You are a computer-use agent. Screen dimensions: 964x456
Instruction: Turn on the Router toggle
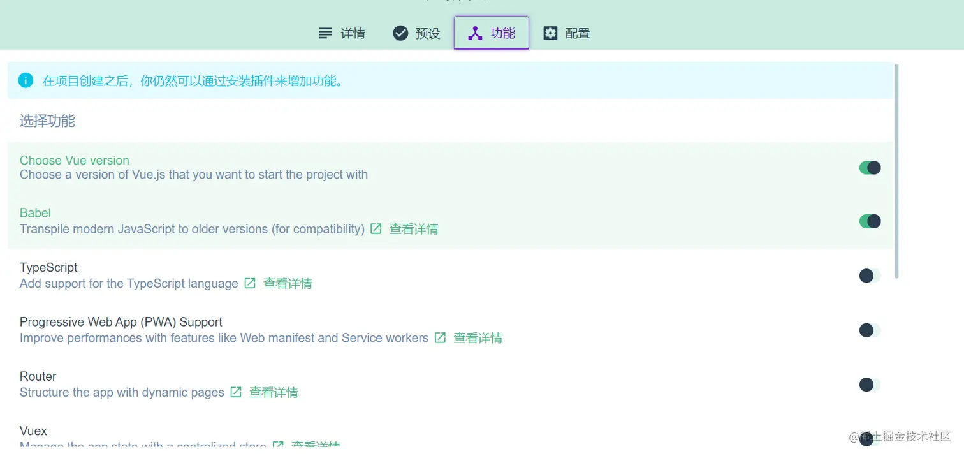pos(870,385)
